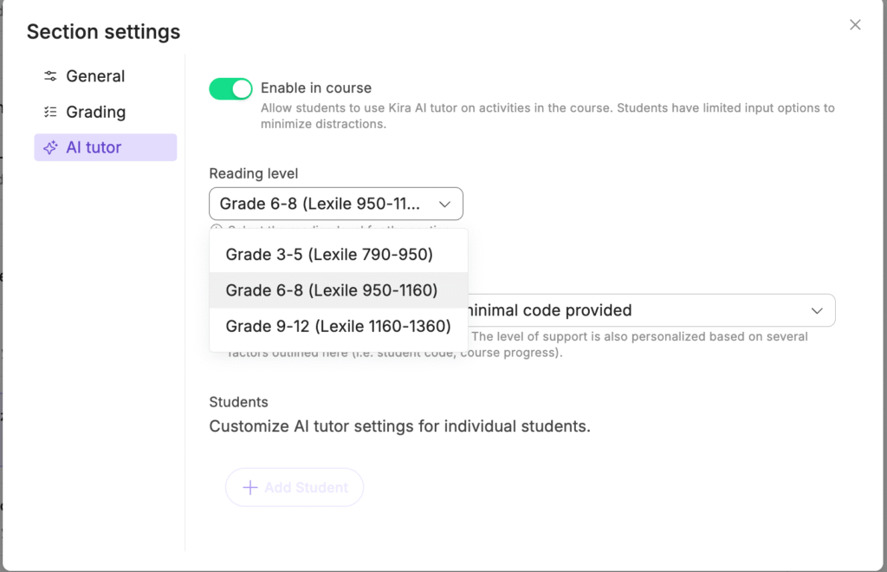Click the chevron on the "minimal code provided" dropdown

click(x=817, y=310)
